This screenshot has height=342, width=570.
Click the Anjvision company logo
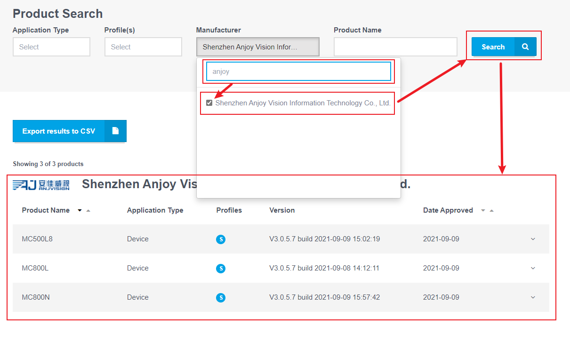pyautogui.click(x=41, y=185)
